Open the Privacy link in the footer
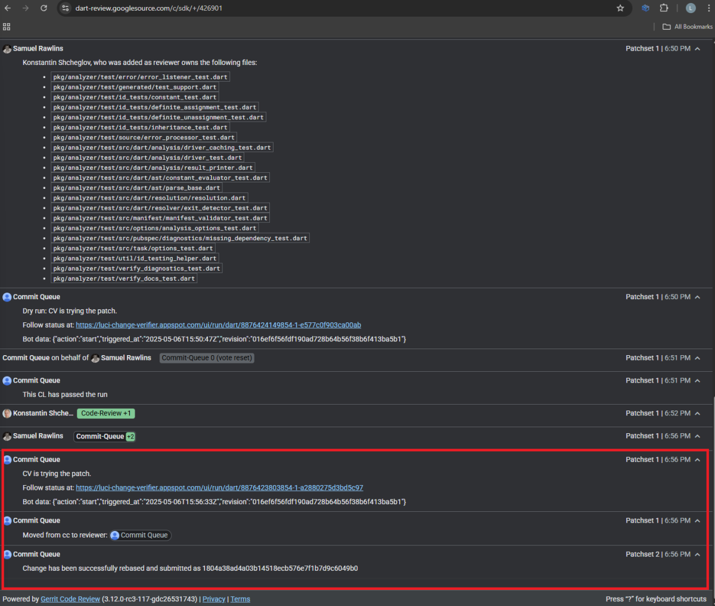Viewport: 715px width, 606px height. [213, 599]
